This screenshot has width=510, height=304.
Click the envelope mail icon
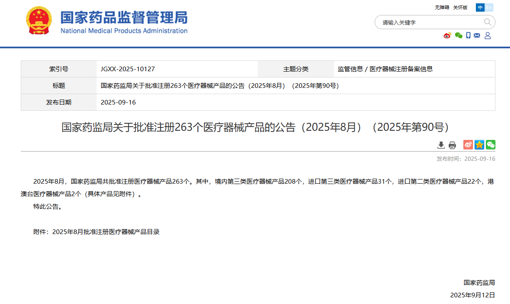477,35
